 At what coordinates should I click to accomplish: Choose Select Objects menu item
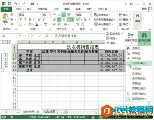[x=139, y=93]
